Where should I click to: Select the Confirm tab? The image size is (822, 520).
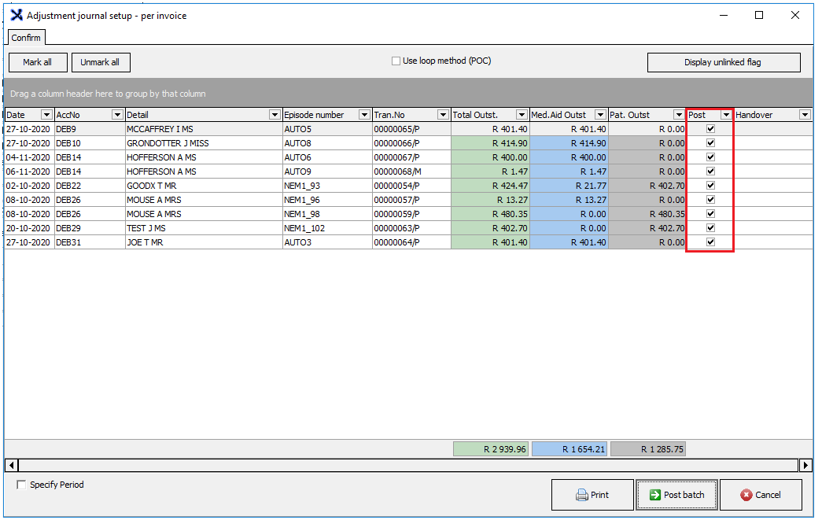pos(26,38)
